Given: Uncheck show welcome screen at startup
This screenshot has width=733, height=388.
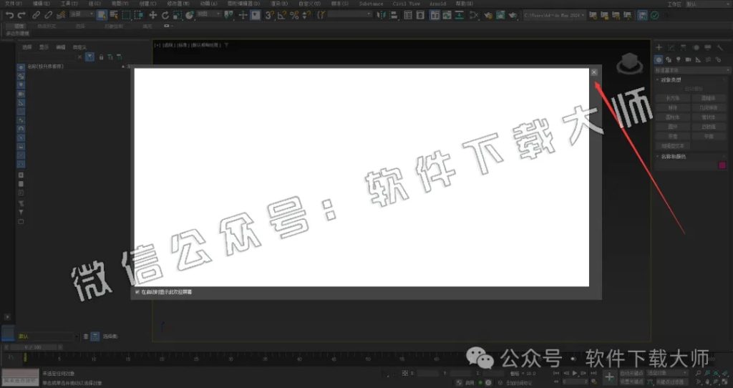Looking at the screenshot, I should click(137, 292).
